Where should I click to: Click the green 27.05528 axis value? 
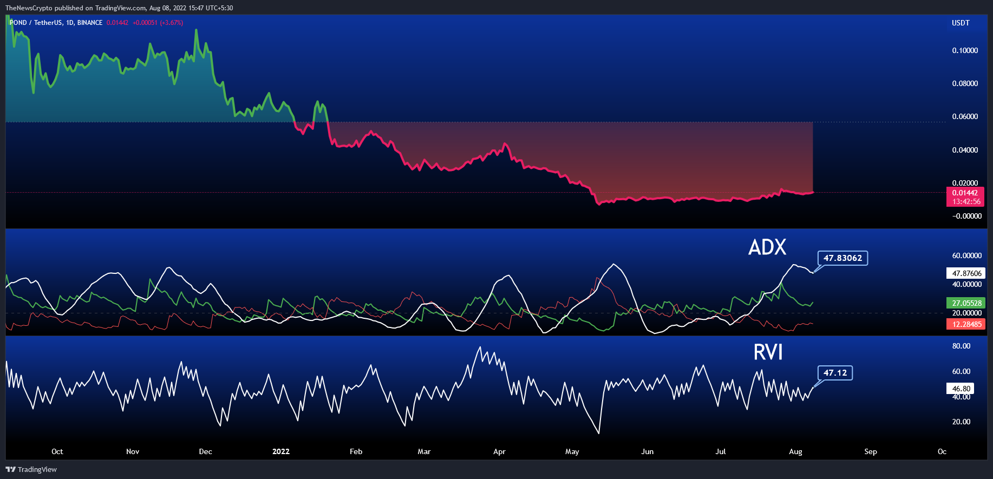[966, 303]
